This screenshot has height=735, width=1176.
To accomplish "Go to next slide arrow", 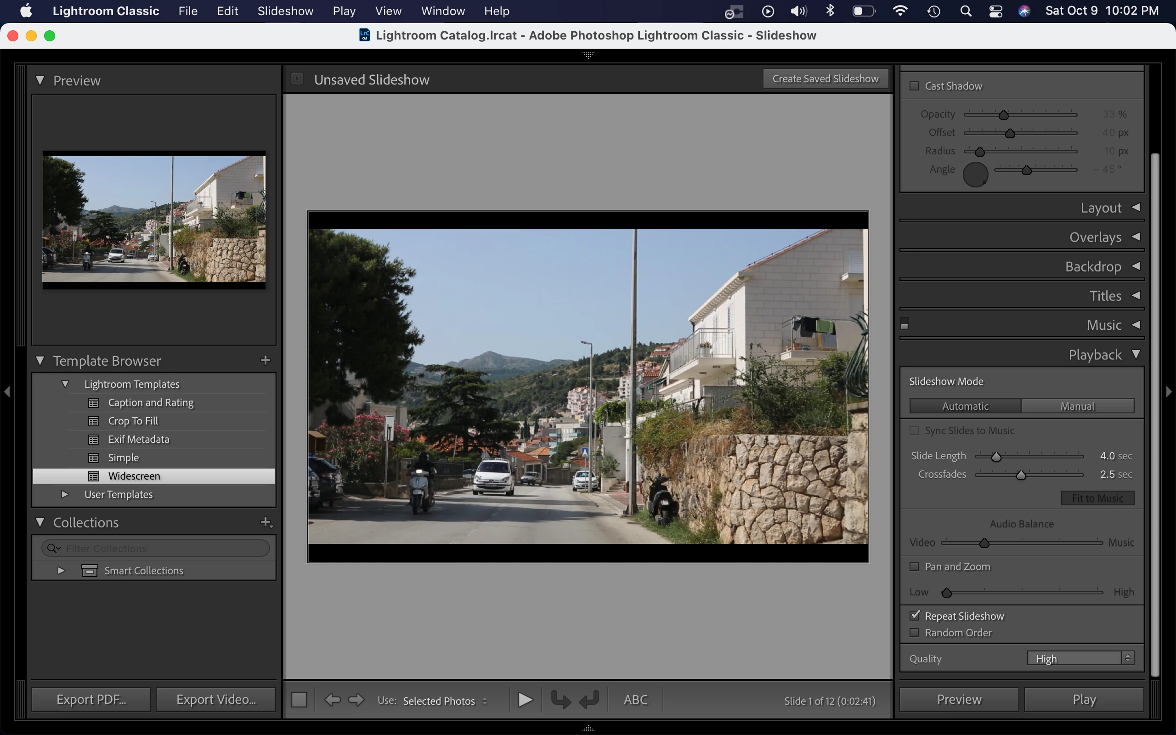I will (356, 700).
